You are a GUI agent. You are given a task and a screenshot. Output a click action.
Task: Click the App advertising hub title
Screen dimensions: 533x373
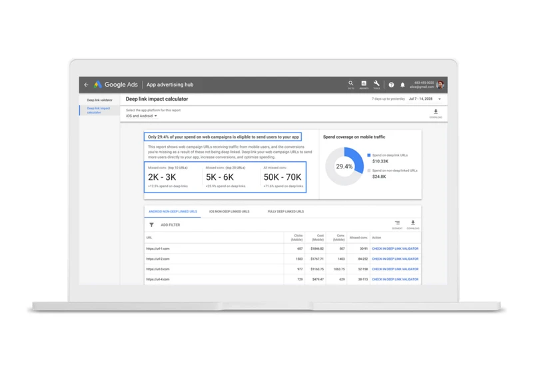coord(170,85)
